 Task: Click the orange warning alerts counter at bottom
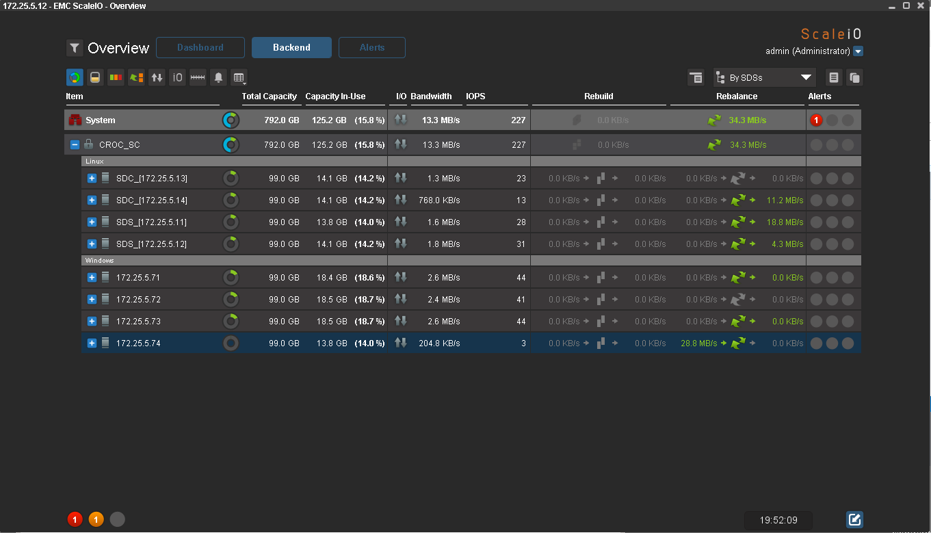[96, 519]
